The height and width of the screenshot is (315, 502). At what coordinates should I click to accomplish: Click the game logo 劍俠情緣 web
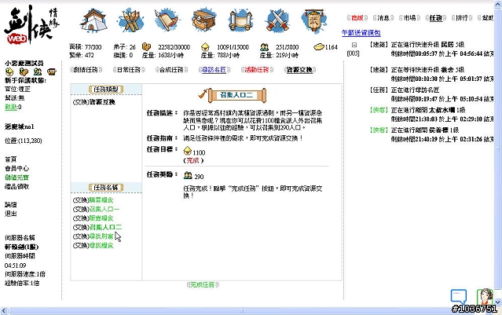coord(31,25)
